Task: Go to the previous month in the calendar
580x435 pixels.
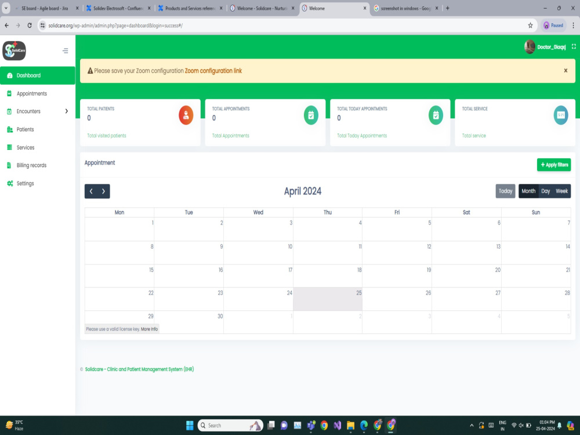Action: point(91,191)
